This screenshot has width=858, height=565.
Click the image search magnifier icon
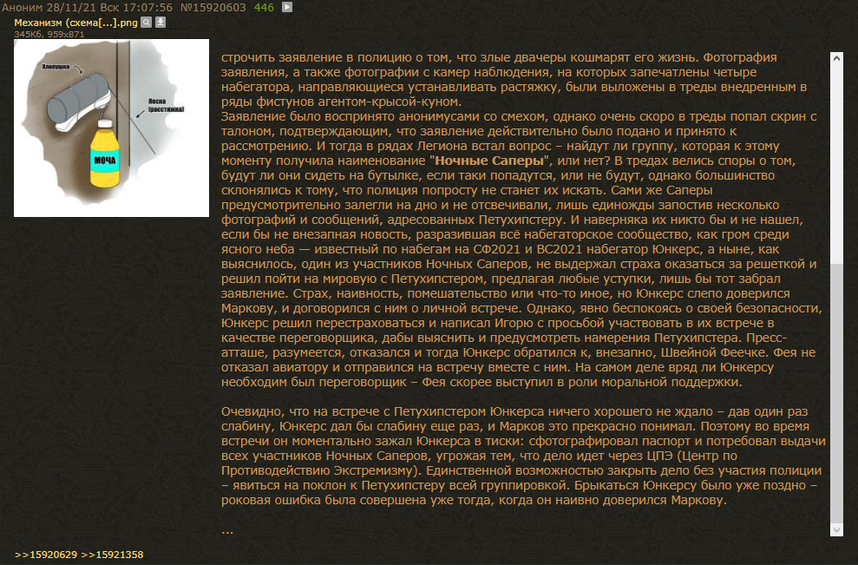click(x=146, y=23)
